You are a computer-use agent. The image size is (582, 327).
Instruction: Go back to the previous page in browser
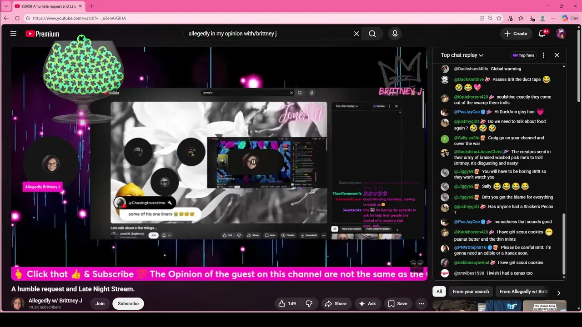click(6, 18)
